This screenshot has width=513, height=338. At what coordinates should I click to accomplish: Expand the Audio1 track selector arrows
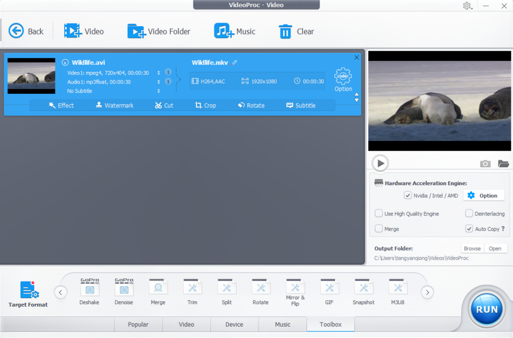[x=159, y=82]
